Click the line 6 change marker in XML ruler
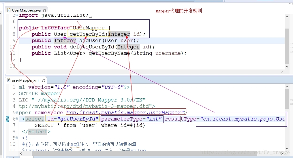 pyautogui.click(x=7, y=119)
